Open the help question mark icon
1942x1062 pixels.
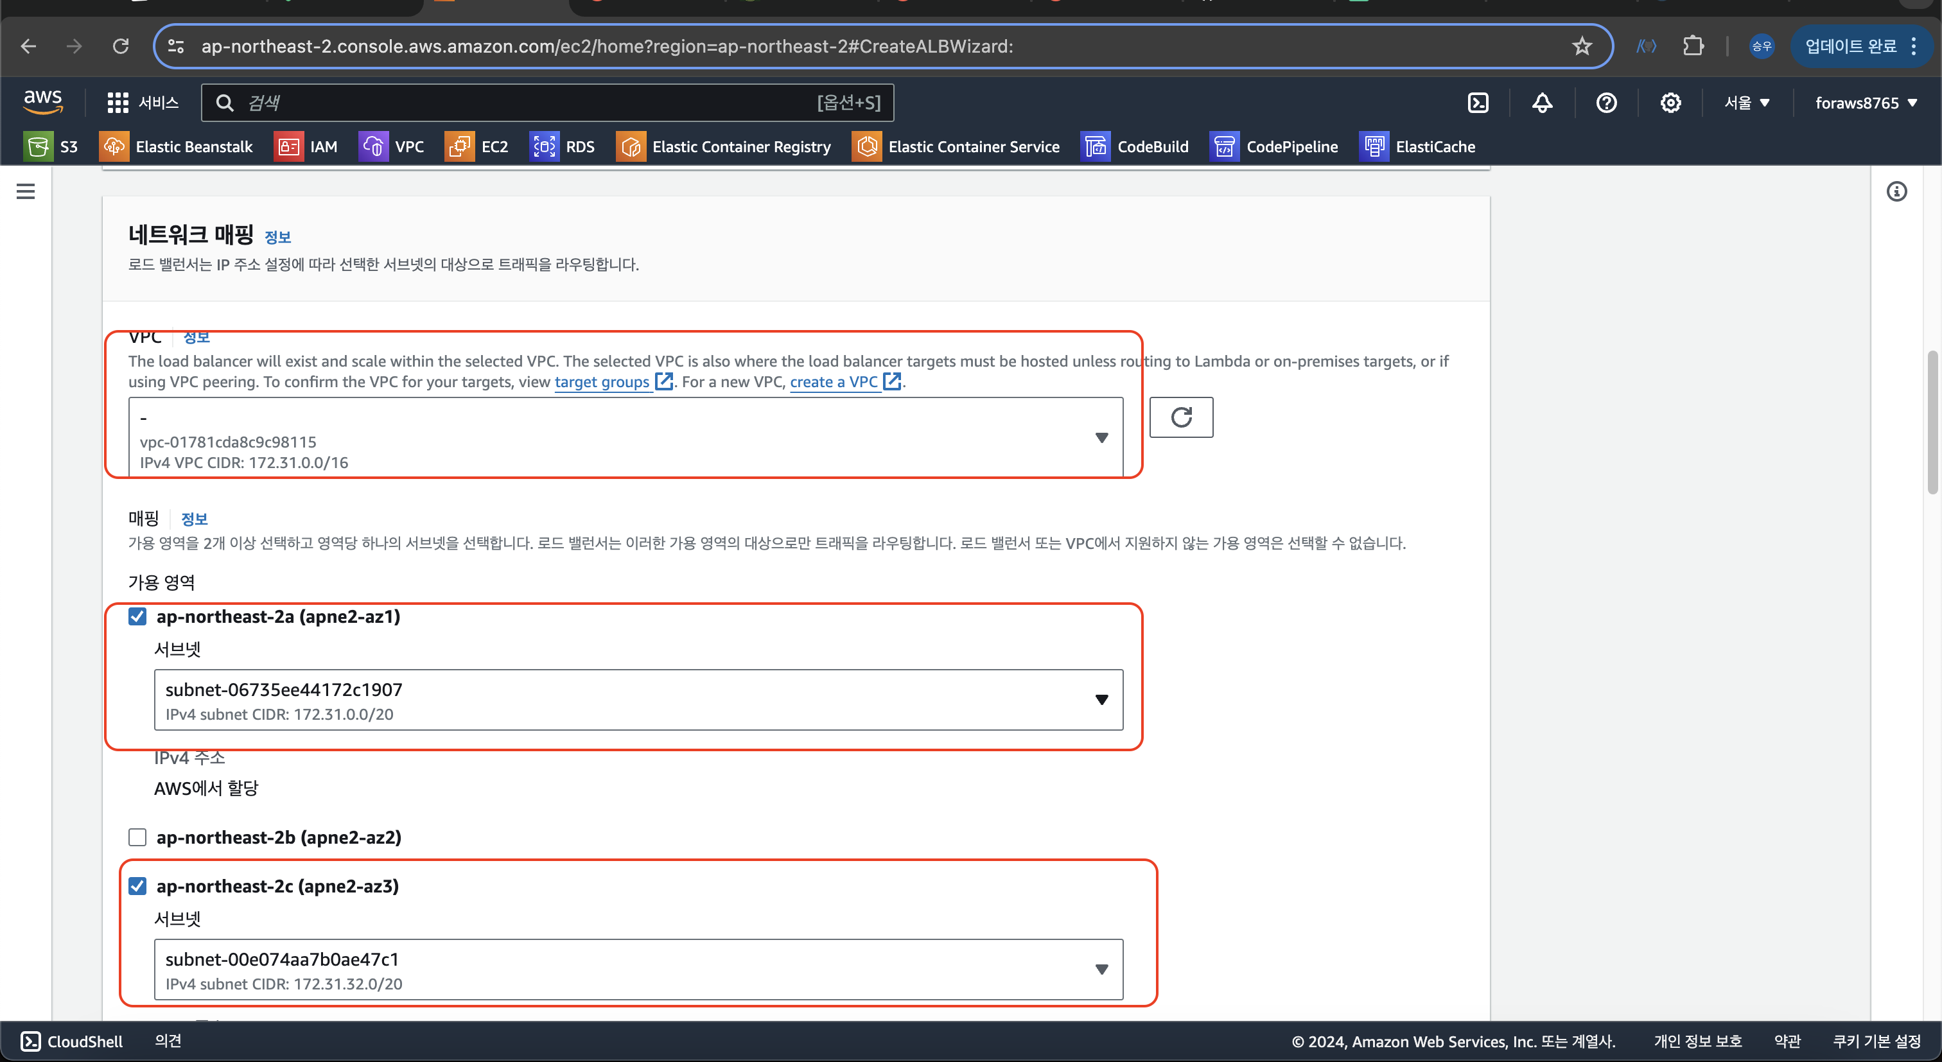click(1605, 103)
